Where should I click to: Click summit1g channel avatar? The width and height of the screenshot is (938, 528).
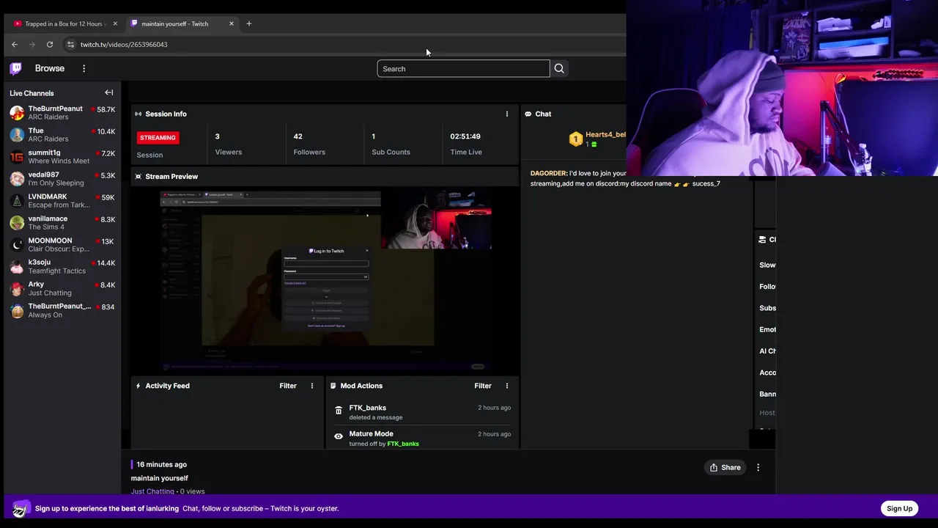17,157
